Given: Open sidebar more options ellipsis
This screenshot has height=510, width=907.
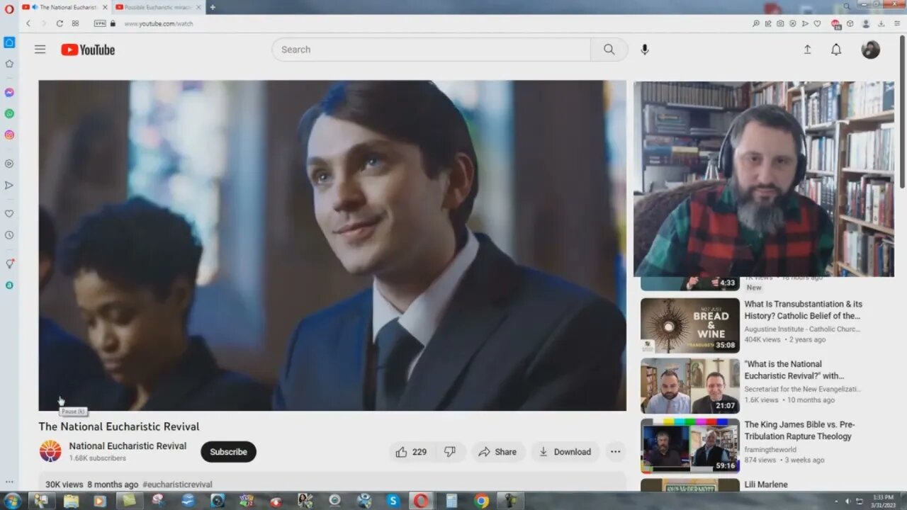Looking at the screenshot, I should point(9,482).
